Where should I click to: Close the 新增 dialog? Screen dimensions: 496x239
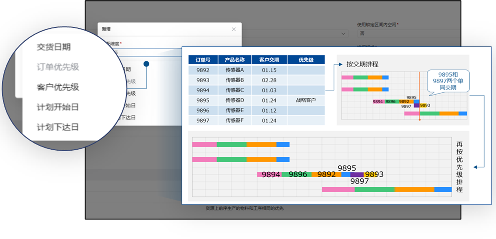(234, 29)
